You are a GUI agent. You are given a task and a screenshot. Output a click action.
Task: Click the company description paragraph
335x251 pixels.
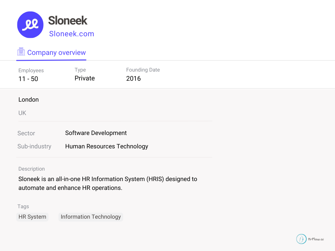click(108, 183)
